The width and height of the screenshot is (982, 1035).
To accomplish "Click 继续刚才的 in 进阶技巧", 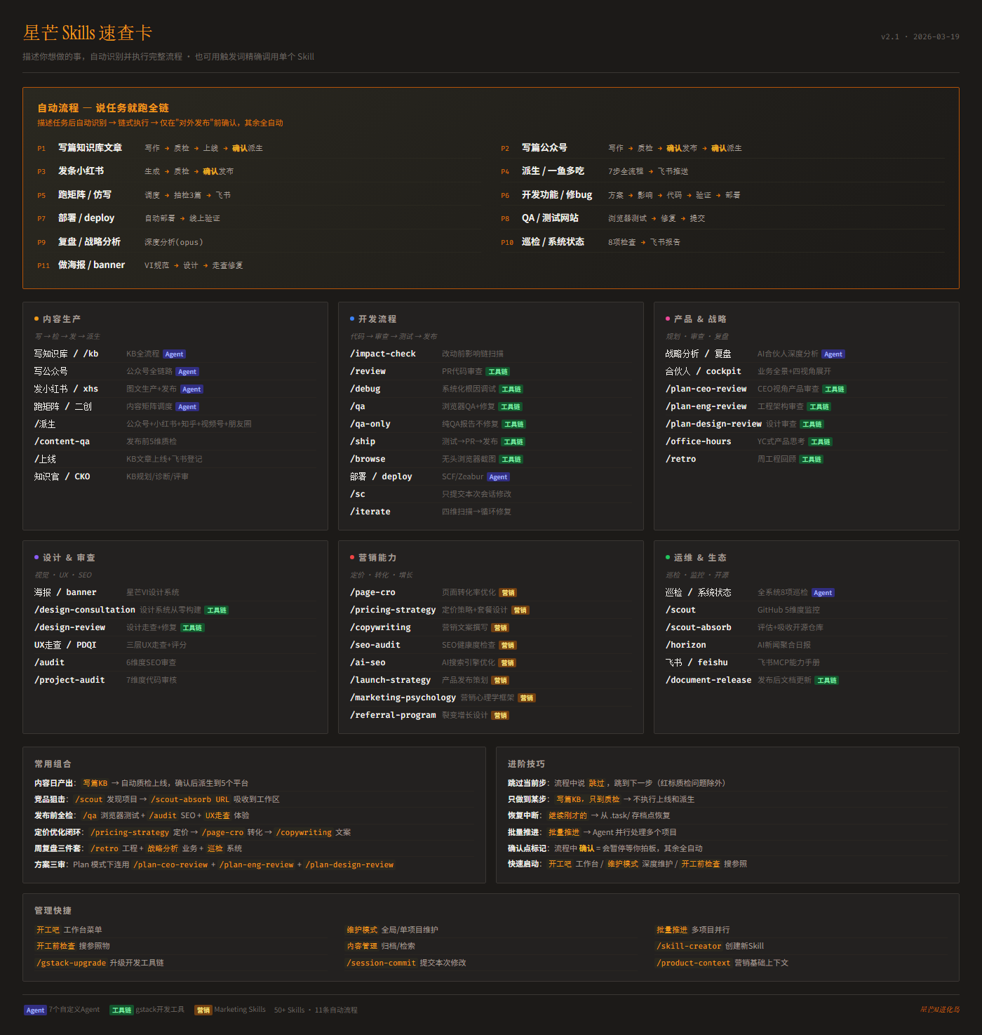I will pyautogui.click(x=567, y=815).
